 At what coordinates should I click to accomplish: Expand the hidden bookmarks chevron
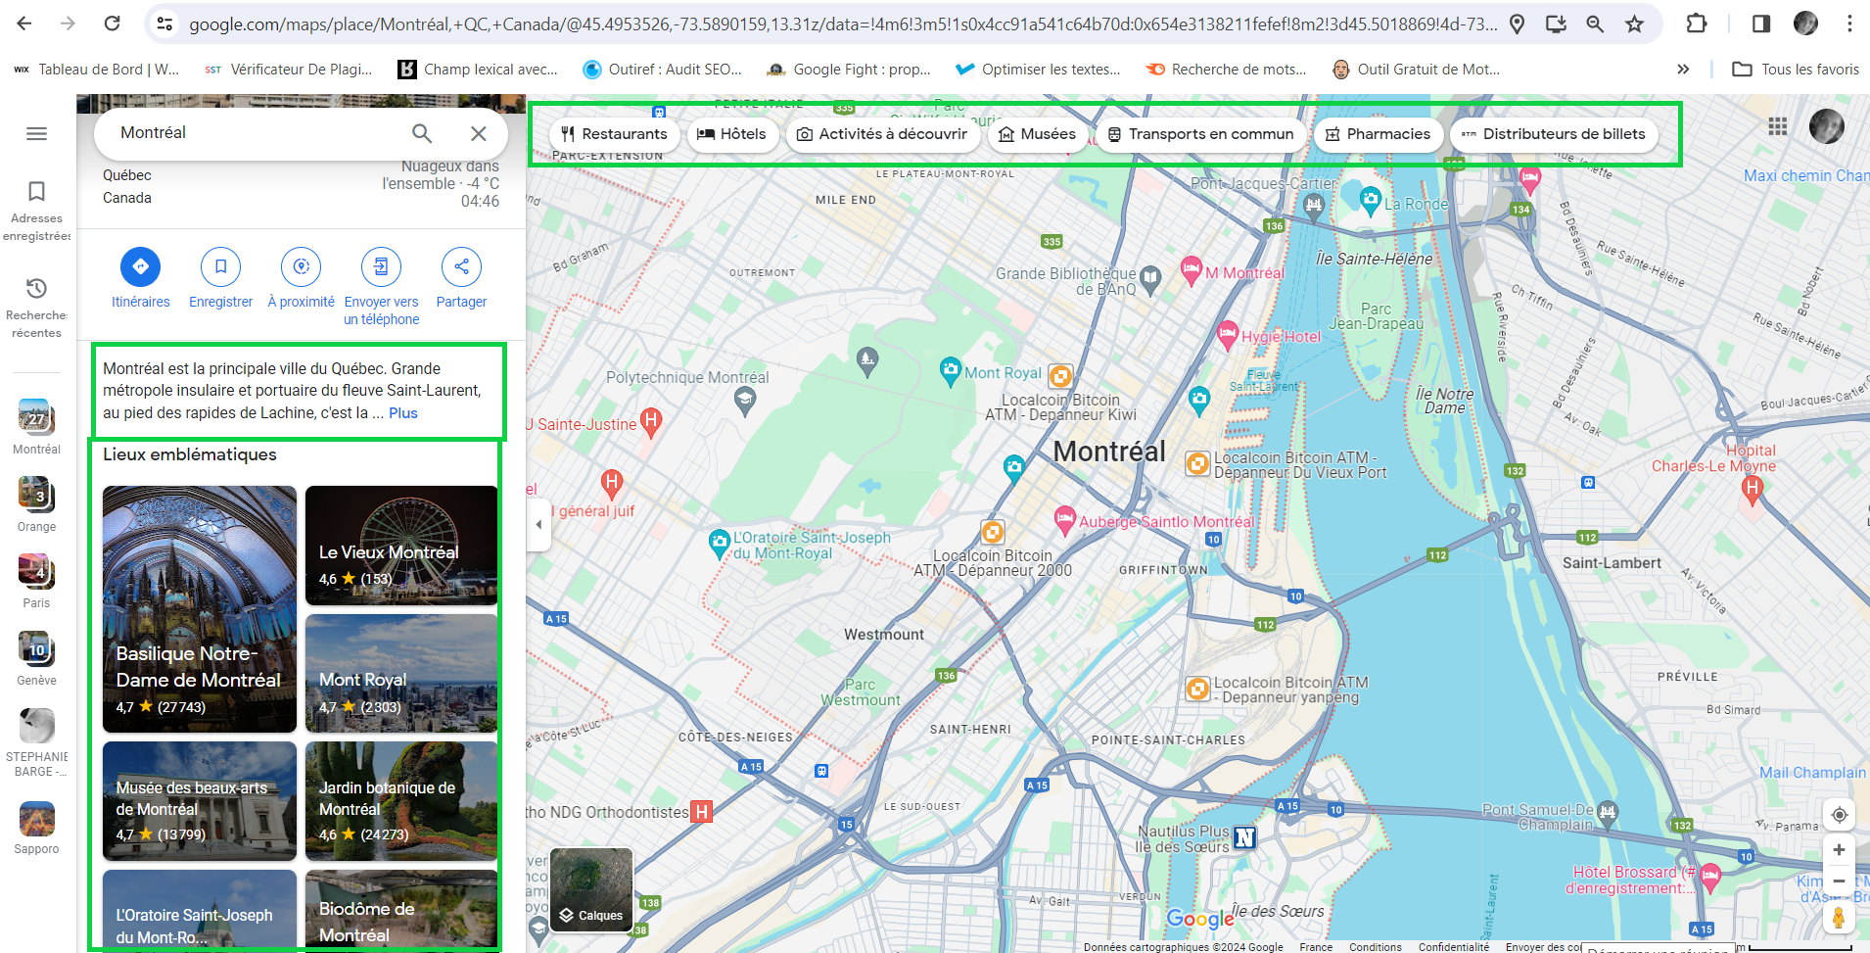coord(1683,69)
